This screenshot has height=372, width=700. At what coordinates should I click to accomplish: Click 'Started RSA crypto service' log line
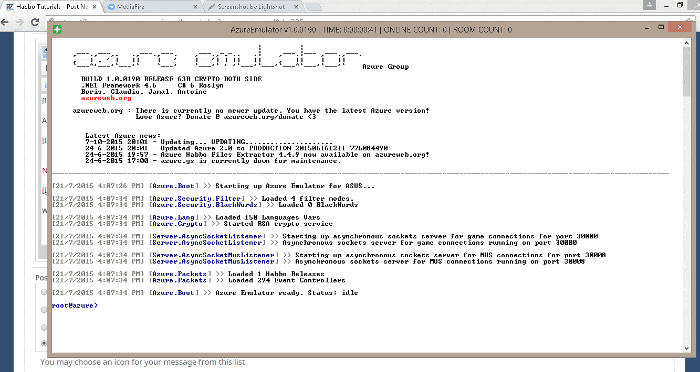(x=192, y=224)
